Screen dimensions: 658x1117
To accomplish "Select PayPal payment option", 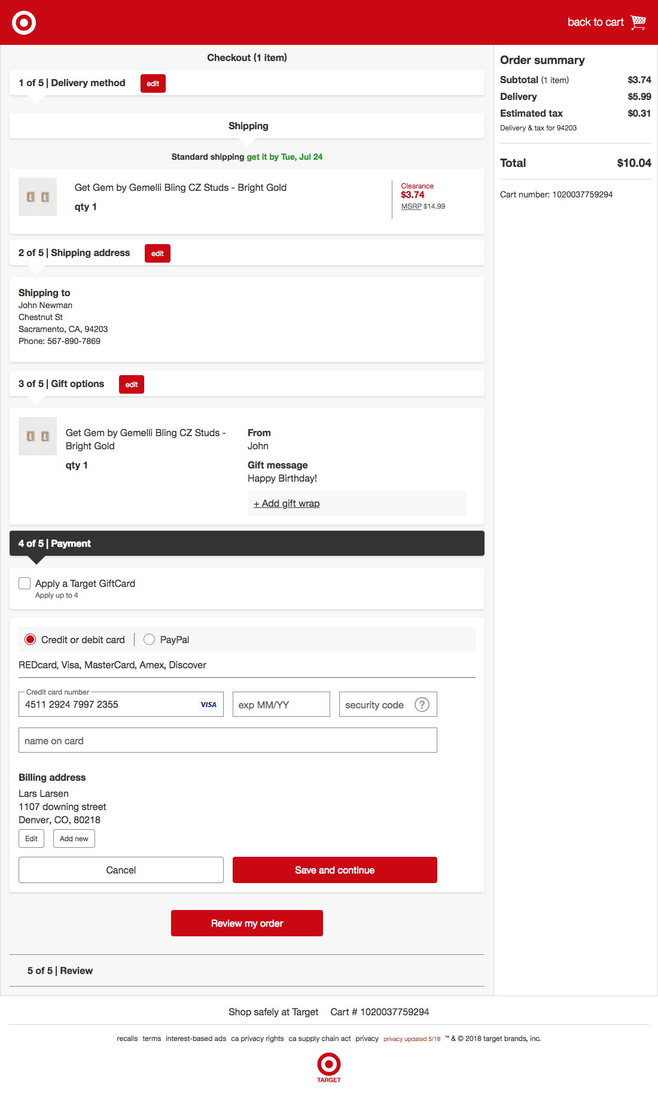I will tap(150, 640).
